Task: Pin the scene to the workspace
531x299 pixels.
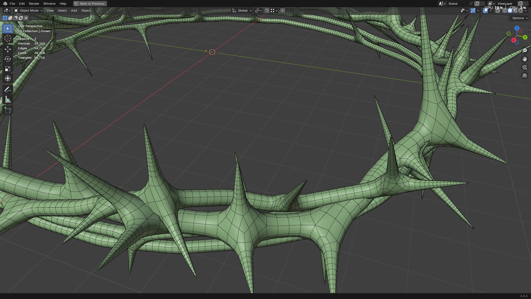Action: point(471,4)
